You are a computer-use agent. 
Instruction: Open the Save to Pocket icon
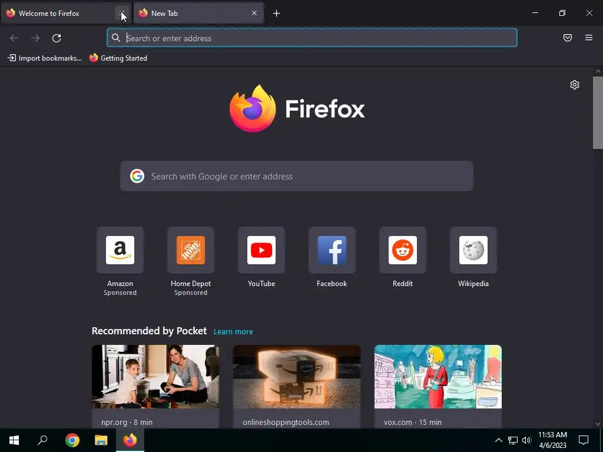click(568, 38)
